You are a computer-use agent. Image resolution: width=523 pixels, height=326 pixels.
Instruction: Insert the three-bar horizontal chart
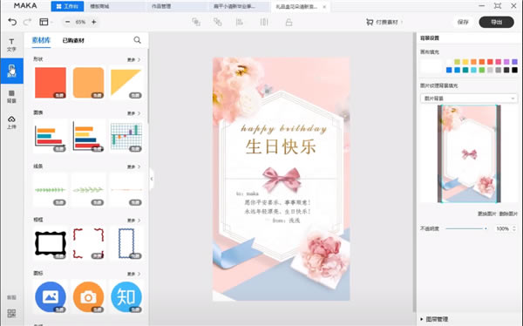coord(51,137)
